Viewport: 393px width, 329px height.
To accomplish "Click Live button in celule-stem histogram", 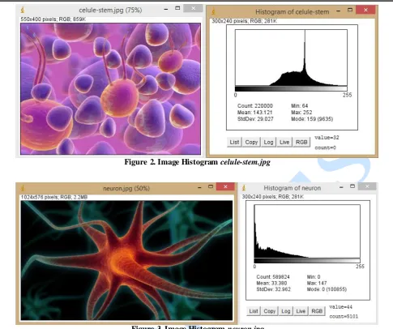I will (x=284, y=142).
